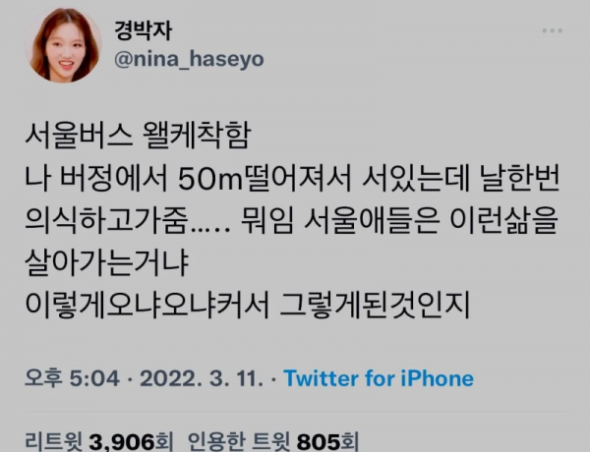Click the words 이런삶을 in the tweet
The height and width of the screenshot is (452, 590).
(503, 220)
